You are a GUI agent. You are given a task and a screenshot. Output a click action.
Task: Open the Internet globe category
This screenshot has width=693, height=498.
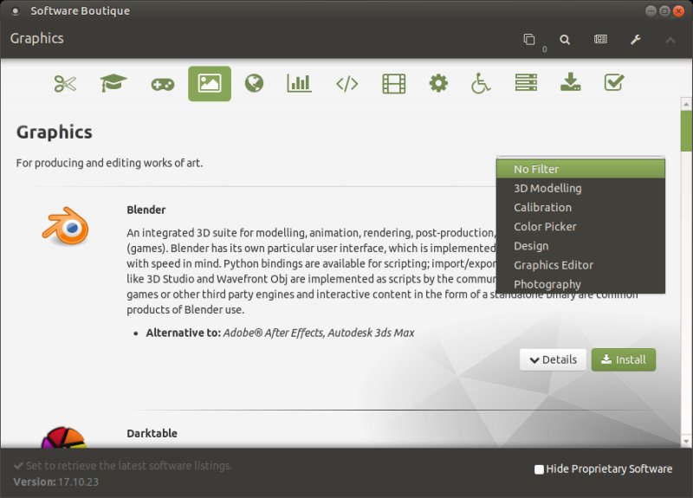254,83
